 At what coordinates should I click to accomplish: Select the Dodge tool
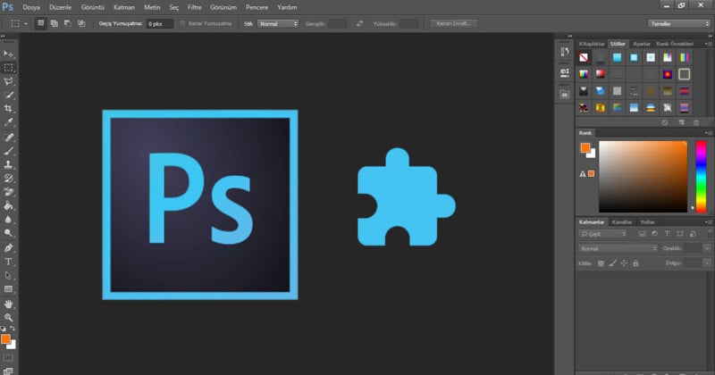click(x=8, y=233)
